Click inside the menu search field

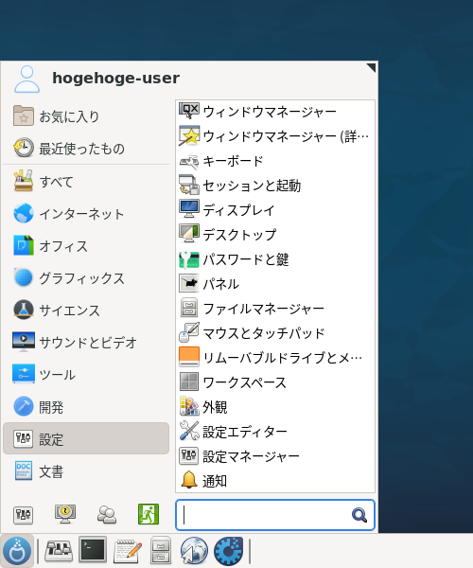[x=275, y=515]
